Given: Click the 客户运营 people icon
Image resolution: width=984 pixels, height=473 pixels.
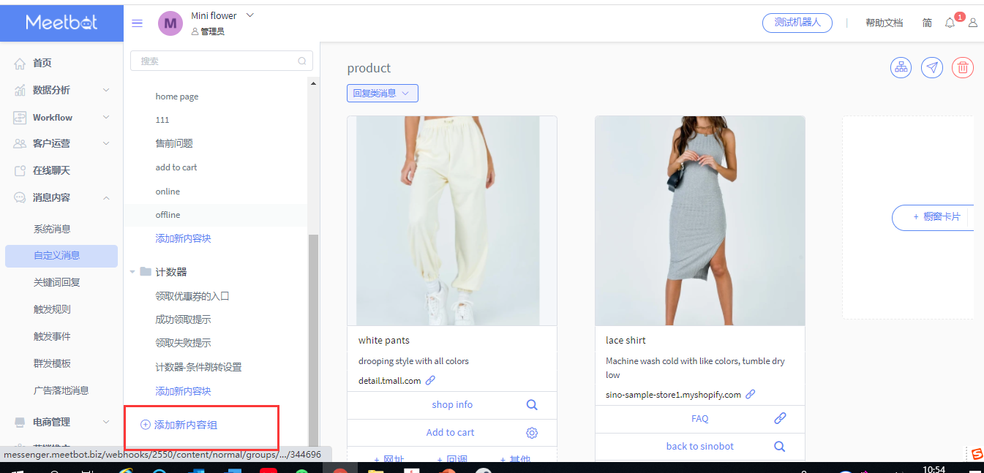Looking at the screenshot, I should [x=20, y=144].
